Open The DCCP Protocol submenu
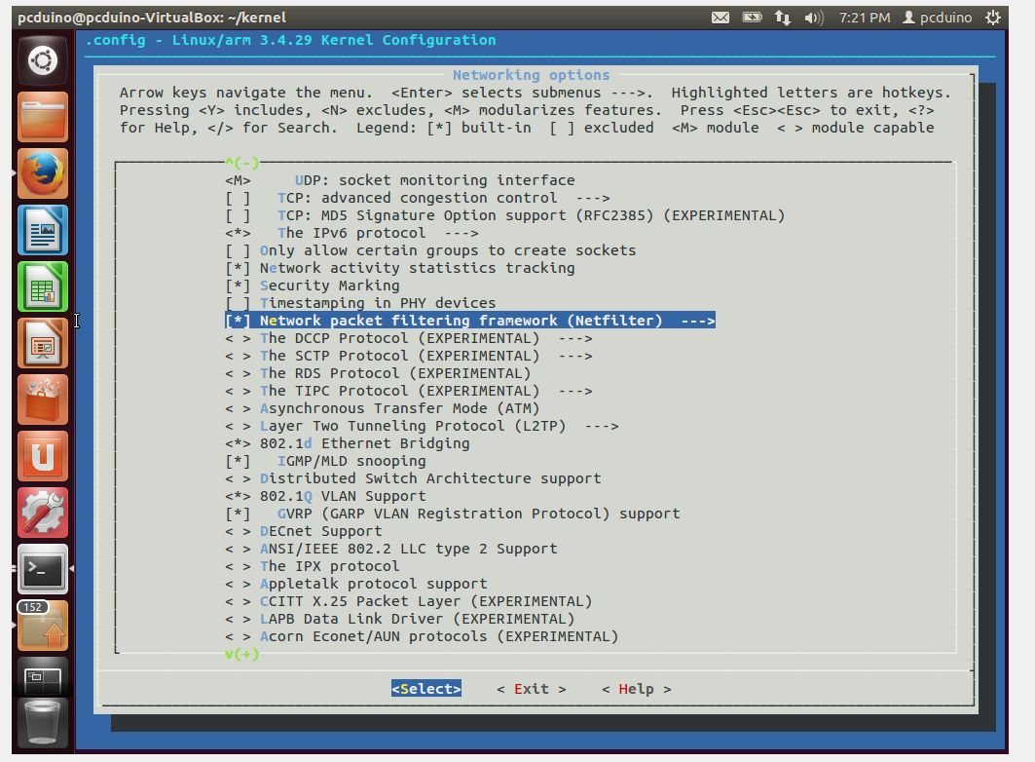 click(409, 338)
